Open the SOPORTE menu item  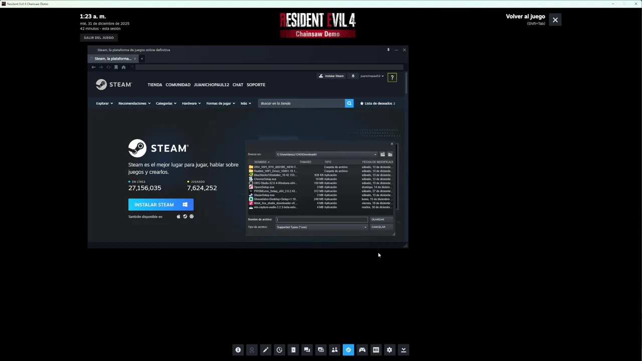256,85
